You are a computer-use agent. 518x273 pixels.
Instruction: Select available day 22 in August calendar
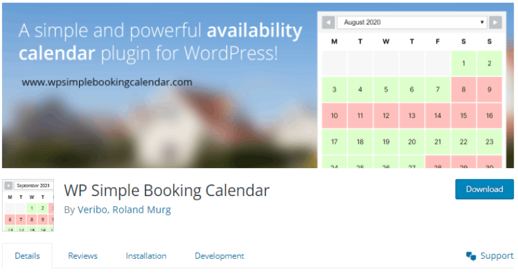click(x=464, y=142)
